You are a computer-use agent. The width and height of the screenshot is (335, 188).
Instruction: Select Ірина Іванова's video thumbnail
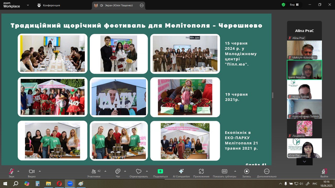click(304, 70)
